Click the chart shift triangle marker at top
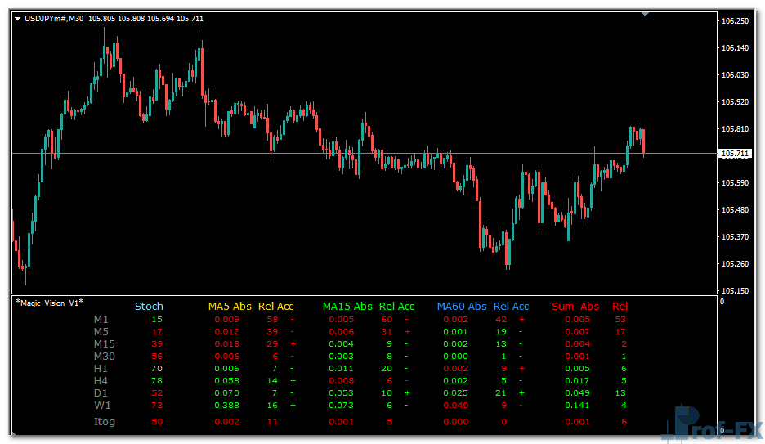The width and height of the screenshot is (765, 444). coord(646,14)
